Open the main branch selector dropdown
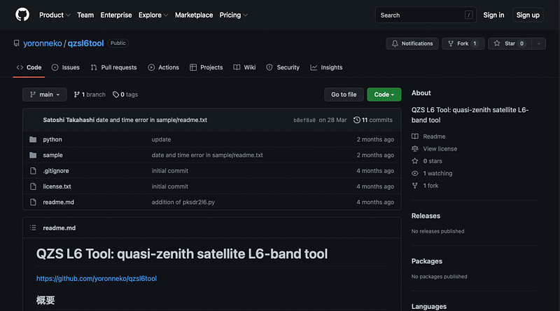This screenshot has width=560, height=311. [x=45, y=95]
